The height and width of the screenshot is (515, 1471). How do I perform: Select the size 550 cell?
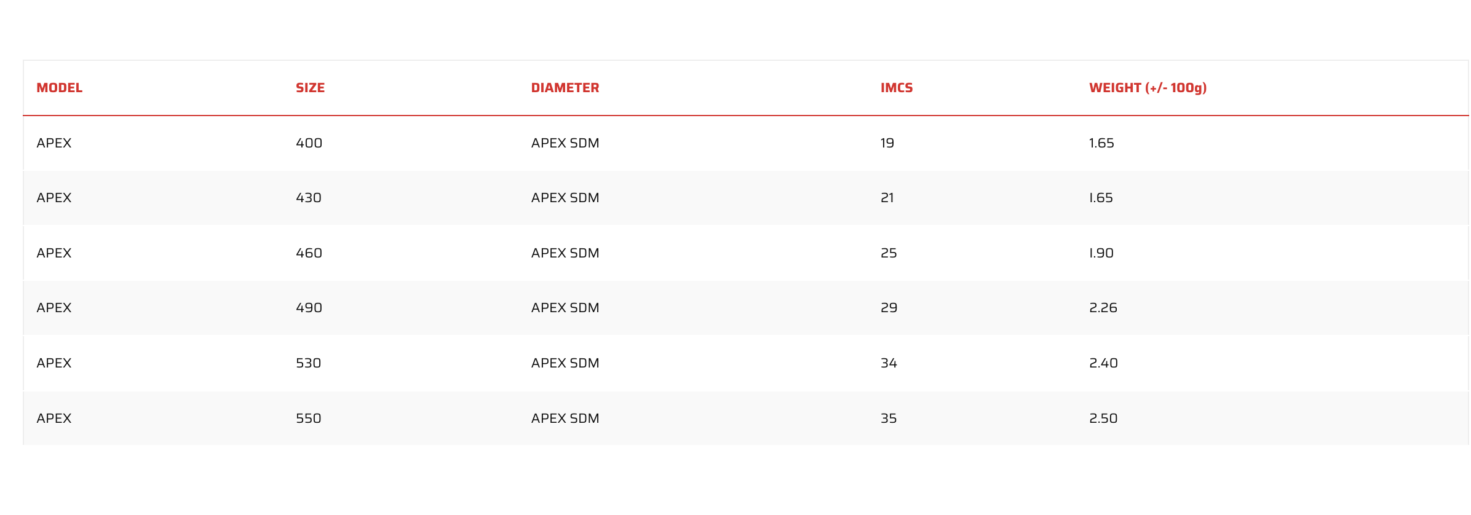click(309, 419)
